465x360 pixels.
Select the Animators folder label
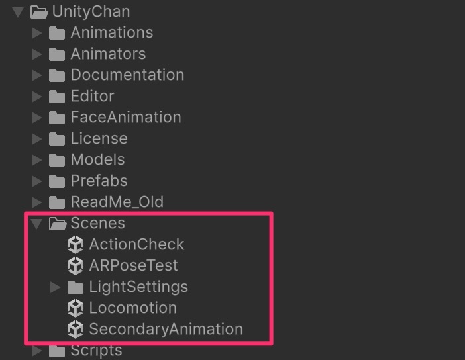pyautogui.click(x=108, y=54)
